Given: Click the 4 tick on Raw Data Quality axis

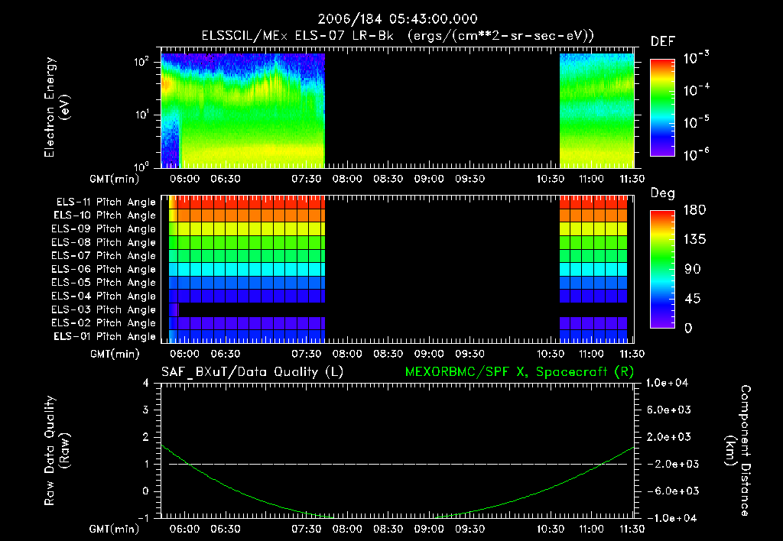Looking at the screenshot, I should pyautogui.click(x=146, y=383).
